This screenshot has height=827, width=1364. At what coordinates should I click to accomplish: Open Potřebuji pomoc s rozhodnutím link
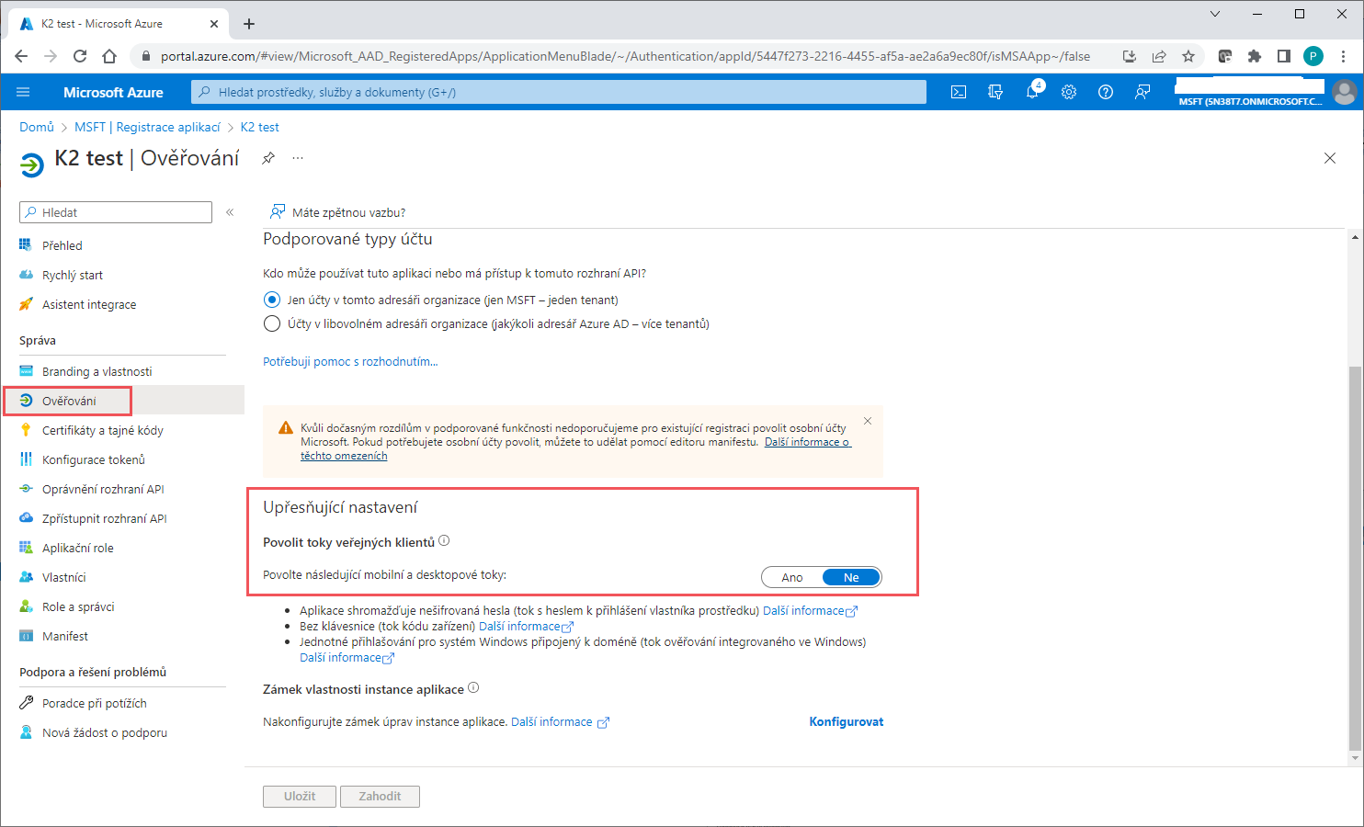point(350,361)
